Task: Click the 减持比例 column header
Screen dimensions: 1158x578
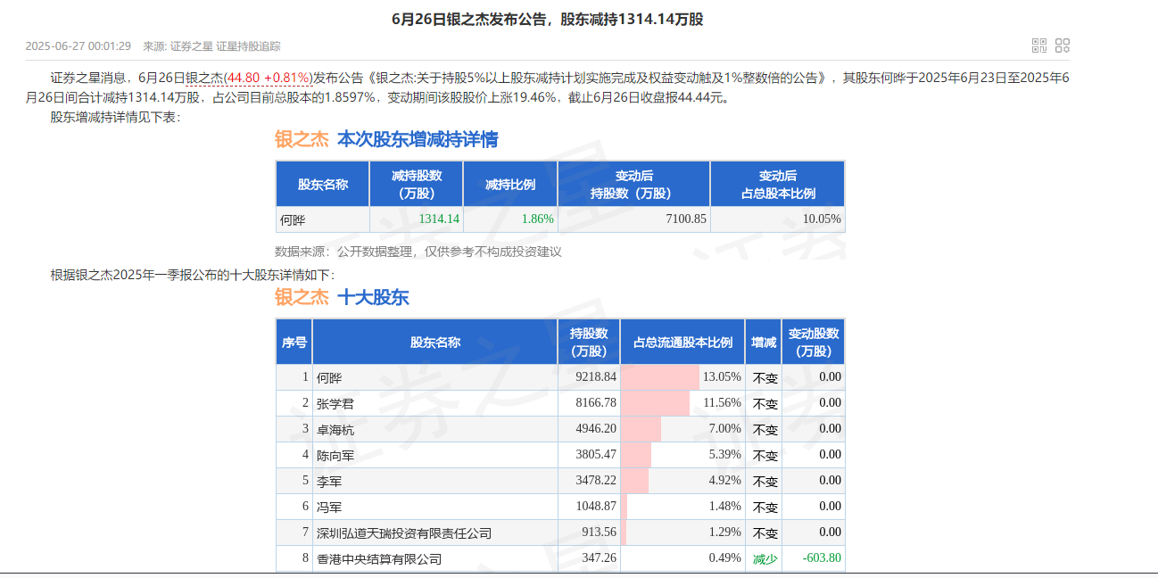Action: point(510,185)
